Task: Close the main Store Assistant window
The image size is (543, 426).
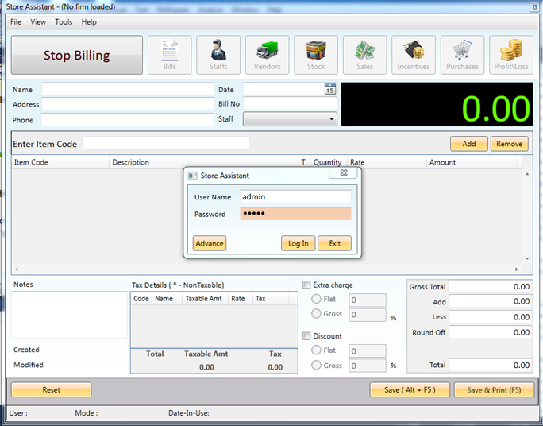Action: tap(534, 7)
